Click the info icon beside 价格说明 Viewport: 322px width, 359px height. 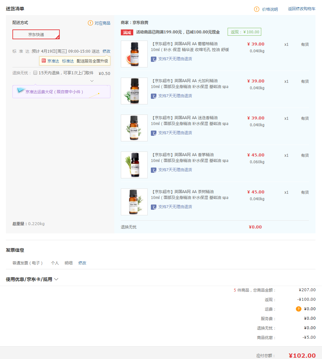point(256,9)
